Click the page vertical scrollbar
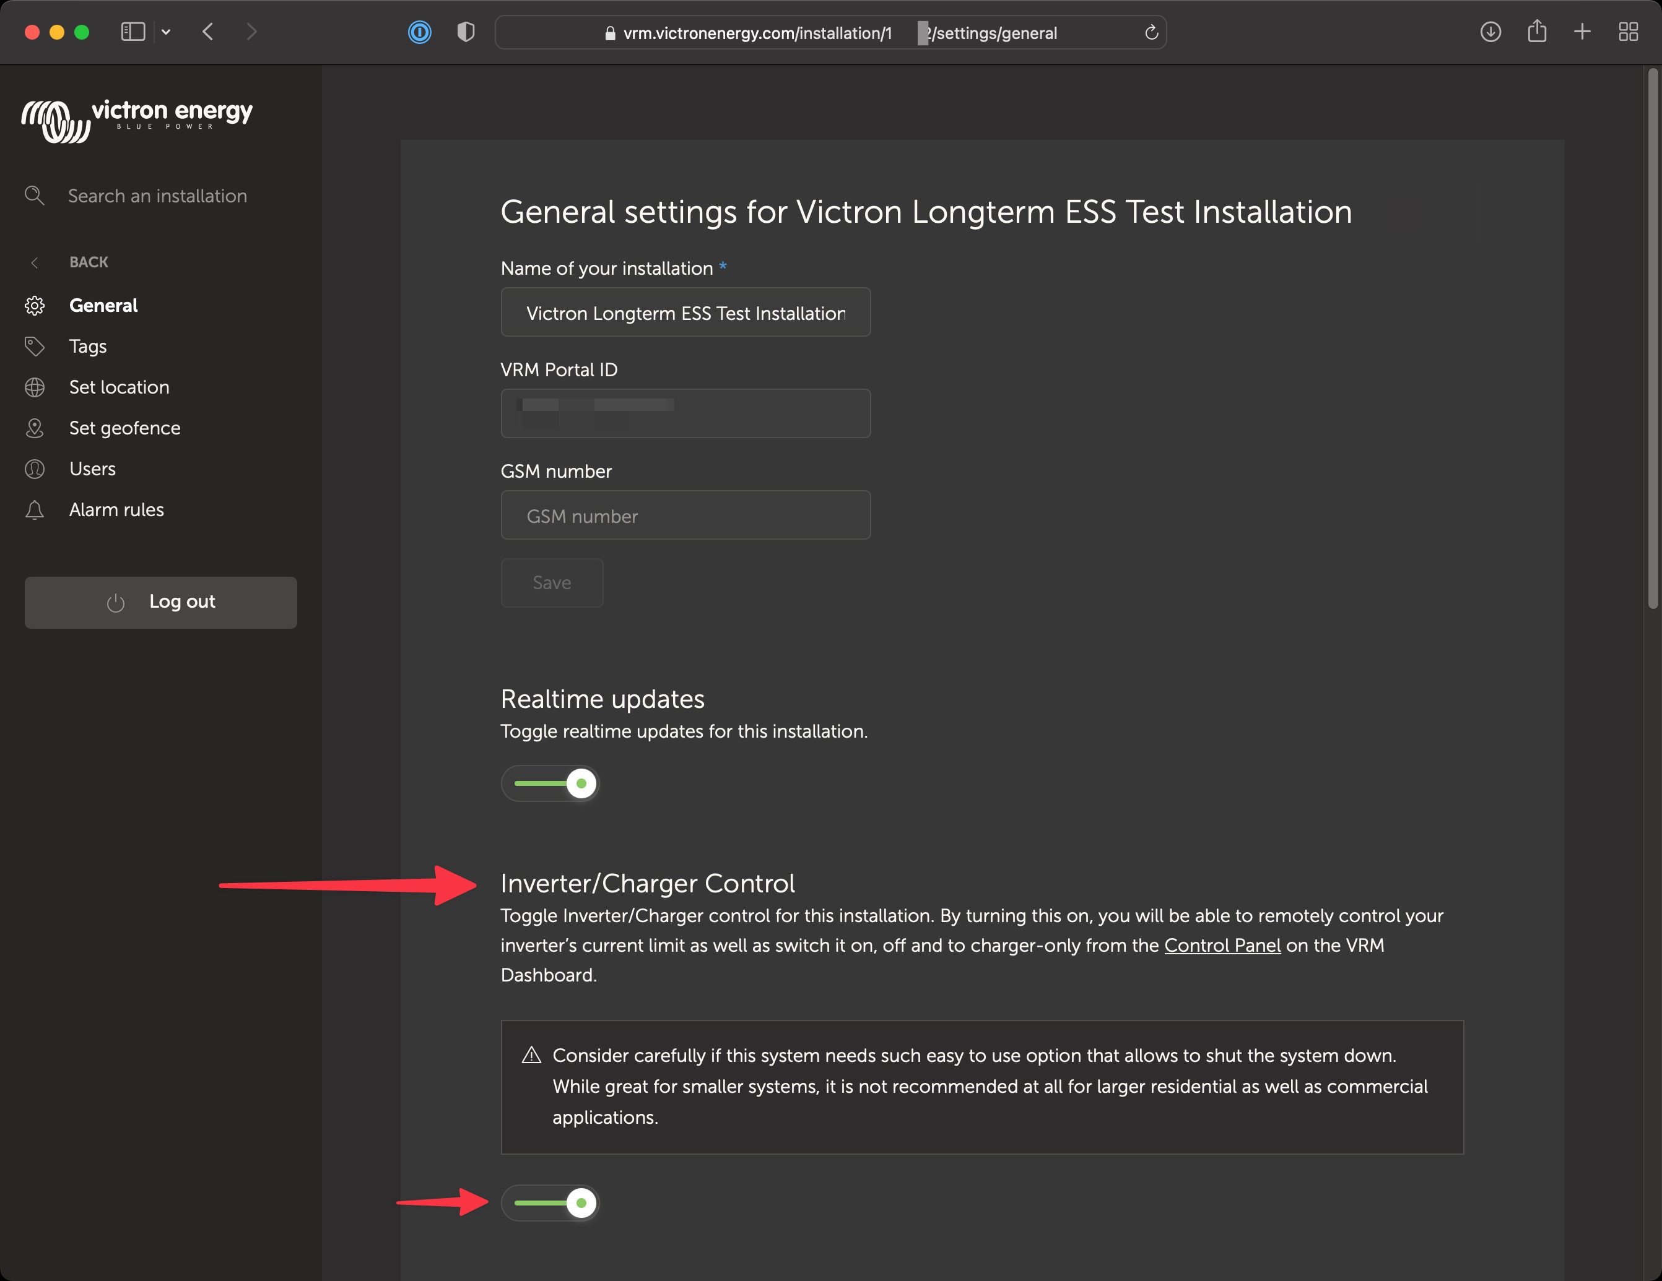Viewport: 1662px width, 1281px height. 1652,339
